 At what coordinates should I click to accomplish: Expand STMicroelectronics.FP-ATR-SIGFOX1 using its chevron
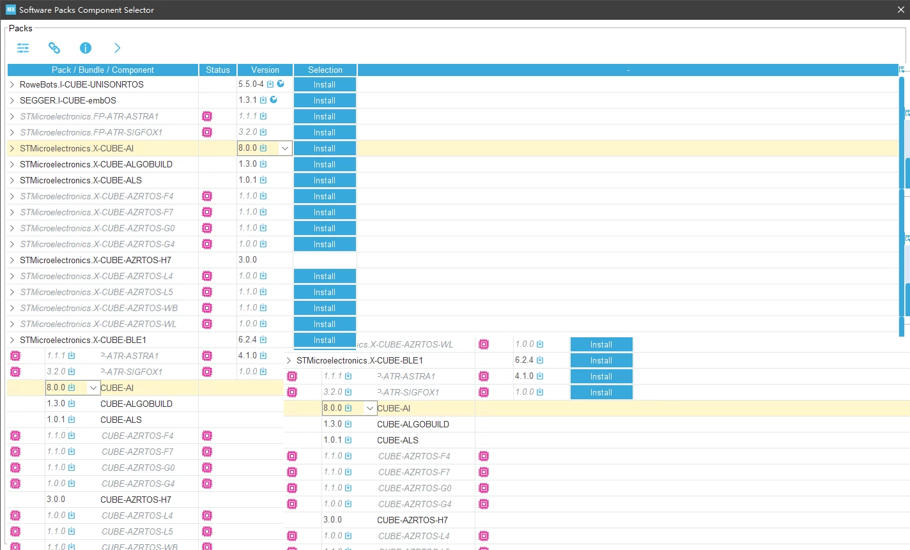[x=12, y=132]
